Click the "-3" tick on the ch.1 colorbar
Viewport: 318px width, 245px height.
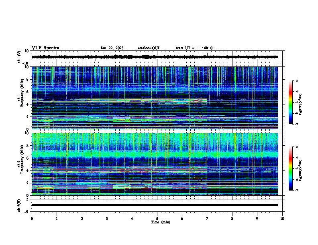(296, 80)
